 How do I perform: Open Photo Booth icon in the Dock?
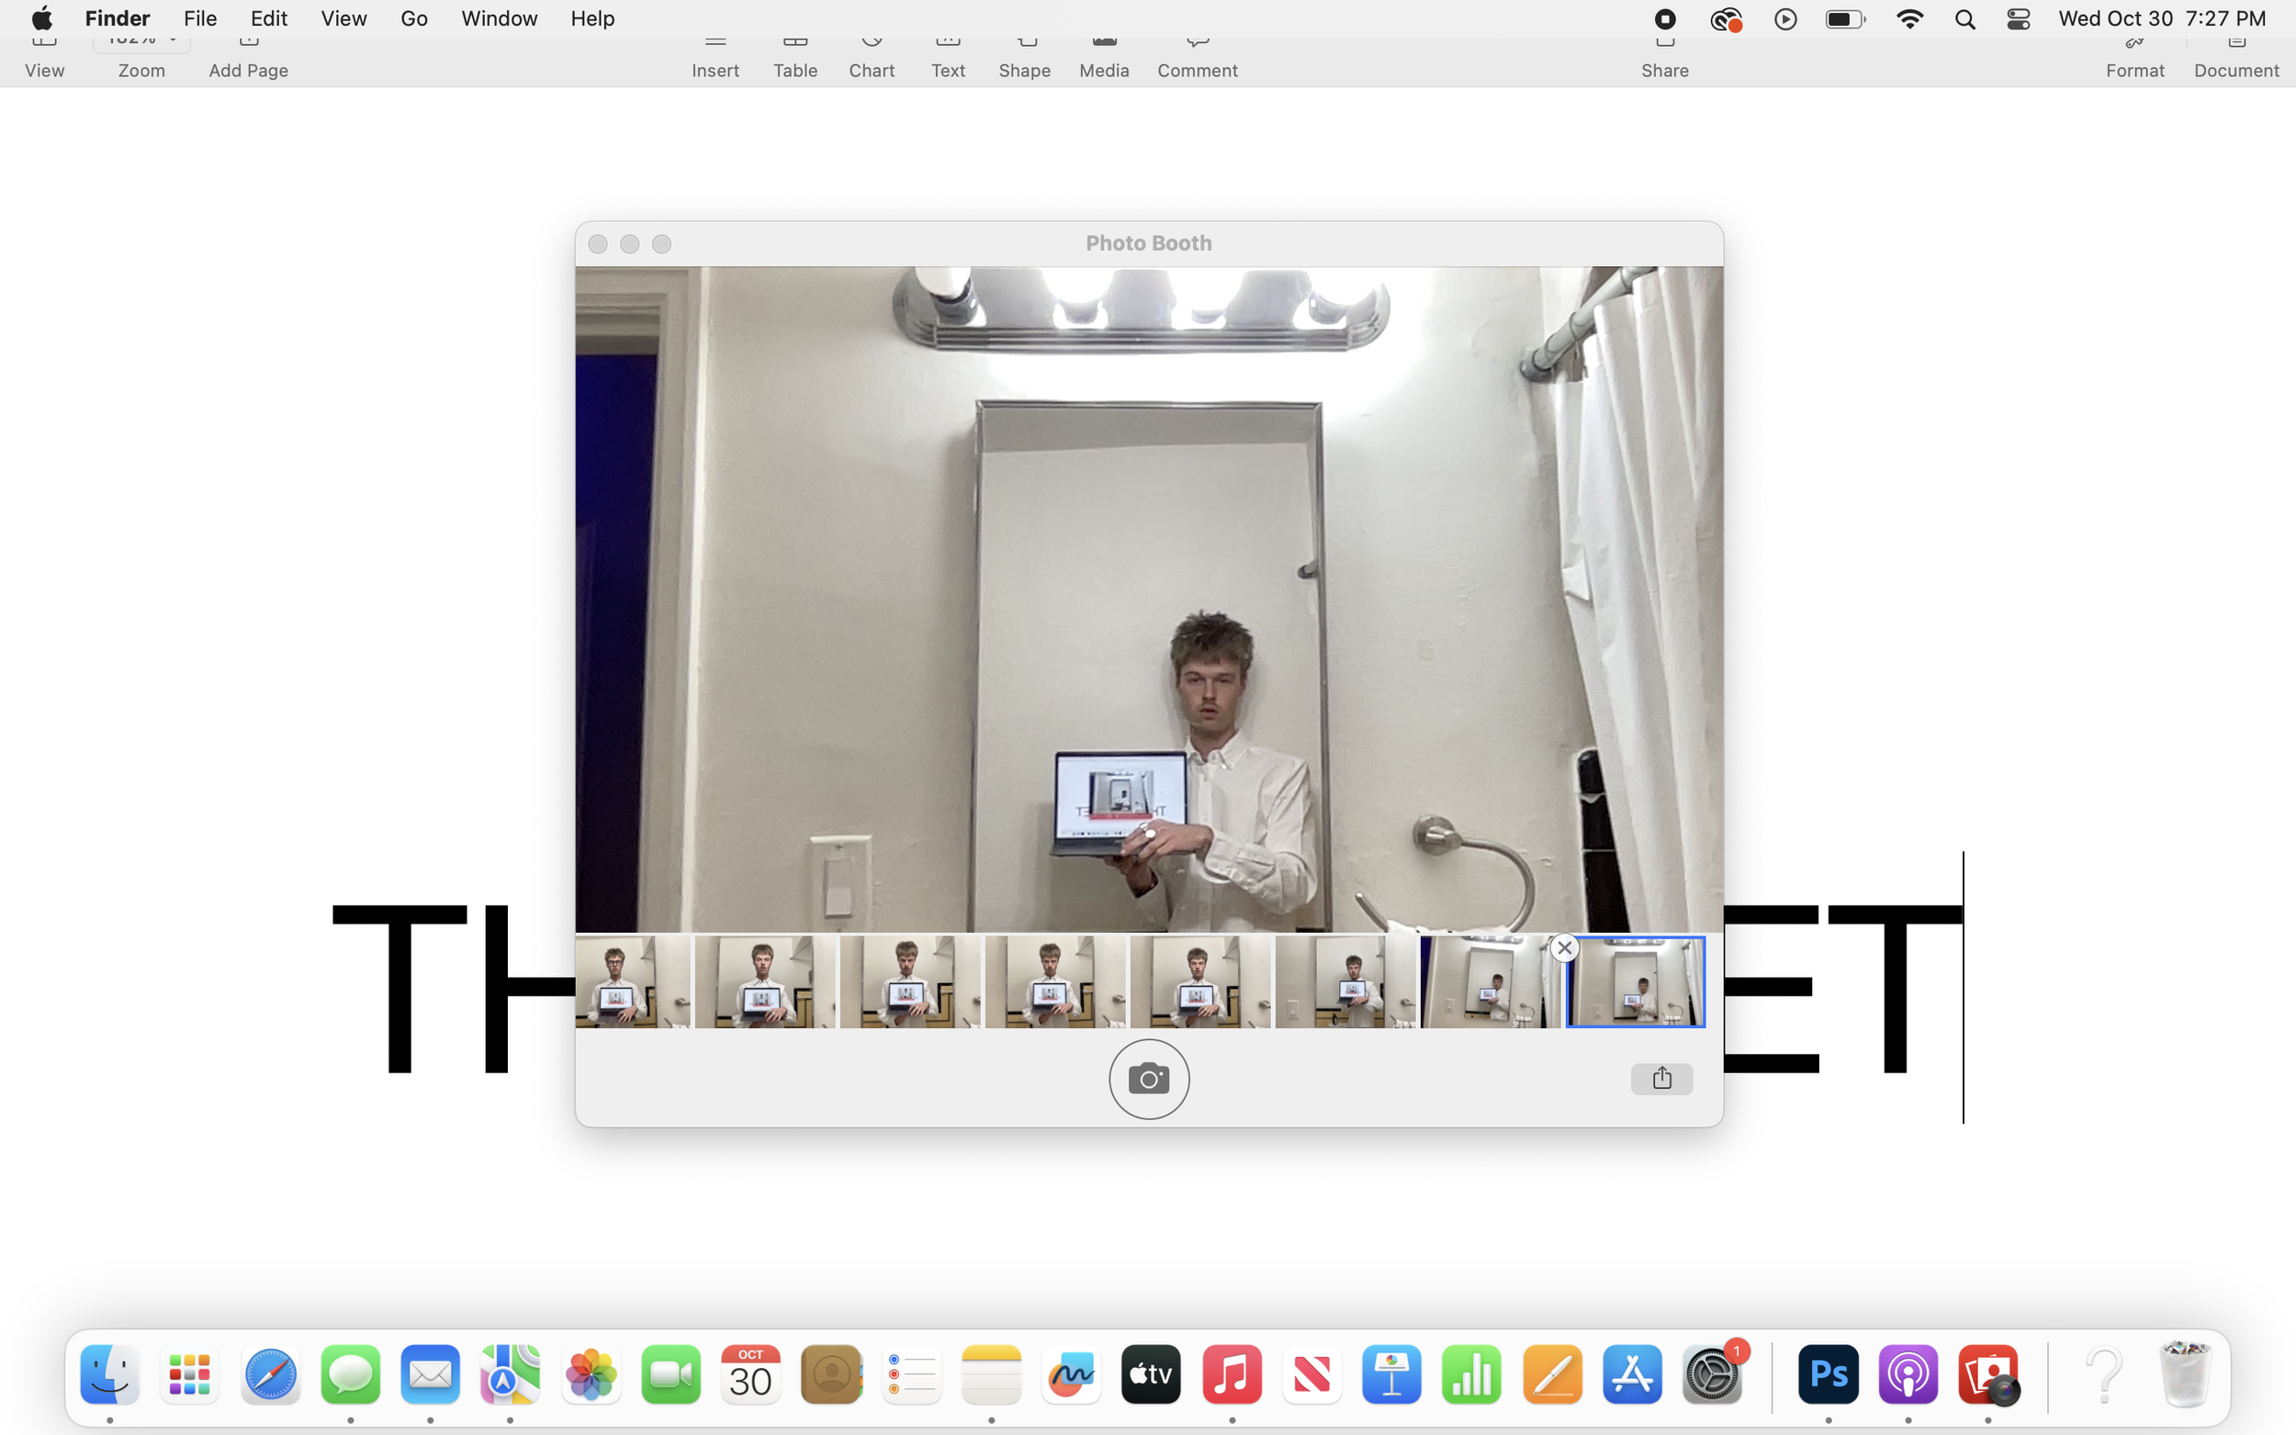pos(1988,1375)
